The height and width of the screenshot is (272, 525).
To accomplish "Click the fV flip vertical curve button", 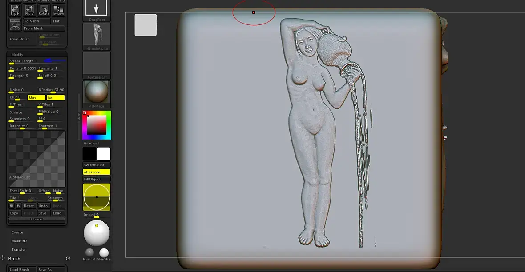I will [19, 206].
